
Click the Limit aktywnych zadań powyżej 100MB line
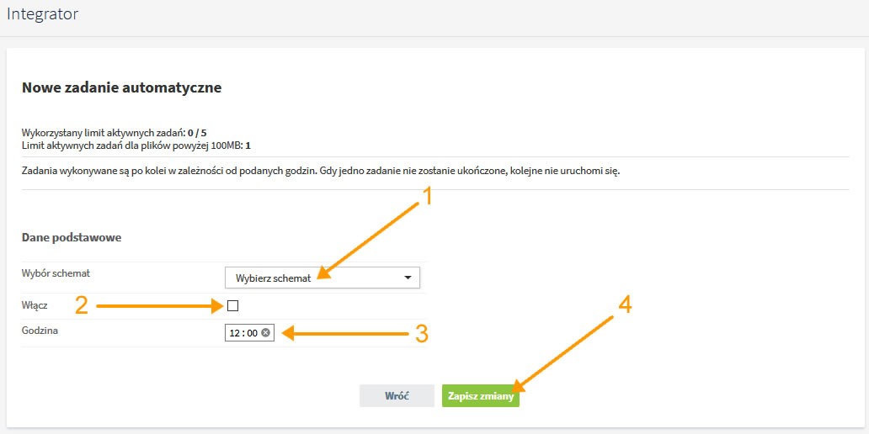[136, 146]
